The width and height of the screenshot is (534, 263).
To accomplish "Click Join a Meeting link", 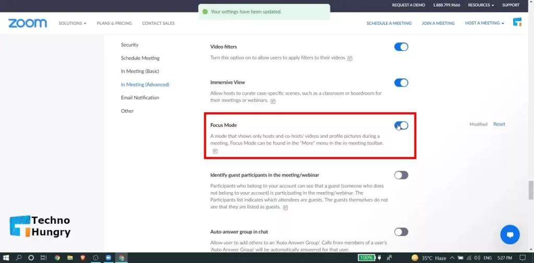I will click(x=438, y=23).
